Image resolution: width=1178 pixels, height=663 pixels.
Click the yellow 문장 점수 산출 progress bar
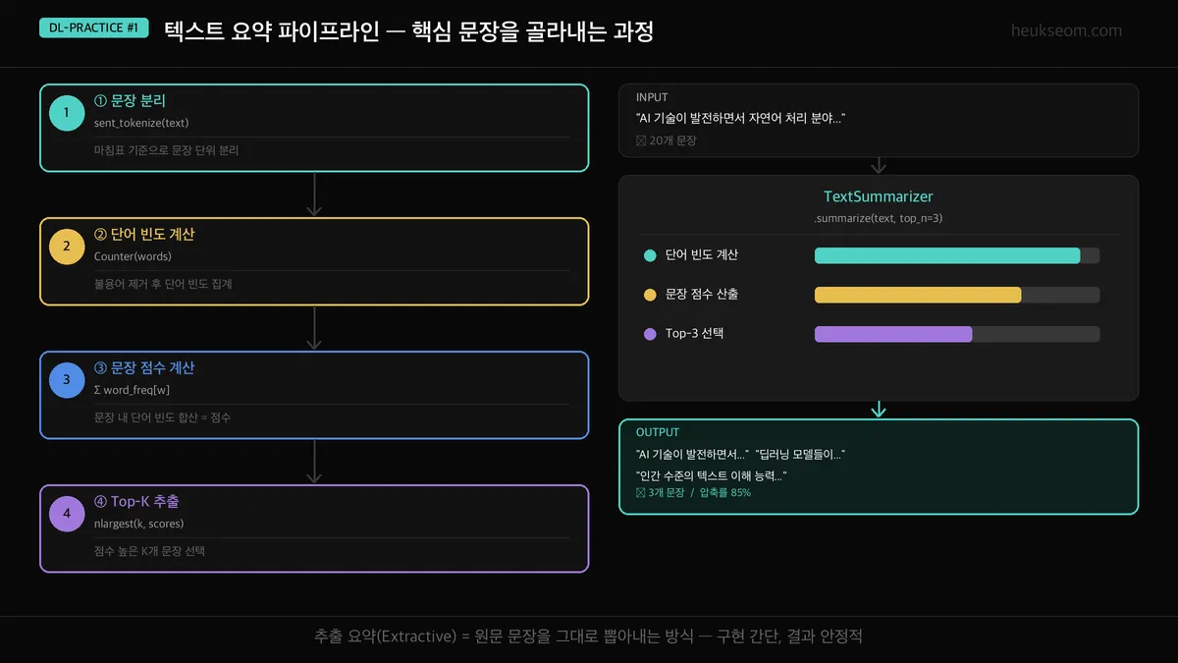[x=957, y=295]
